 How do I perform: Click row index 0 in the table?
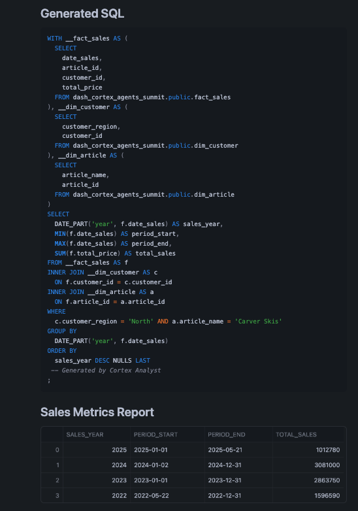[x=57, y=450]
